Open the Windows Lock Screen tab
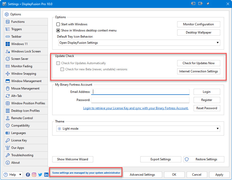The width and height of the screenshot is (232, 180). pos(26,51)
